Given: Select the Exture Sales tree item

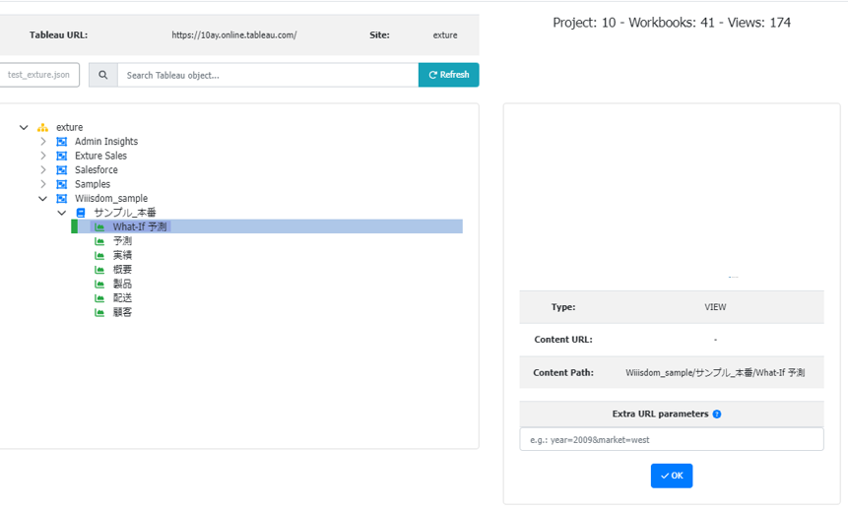Looking at the screenshot, I should (x=100, y=156).
